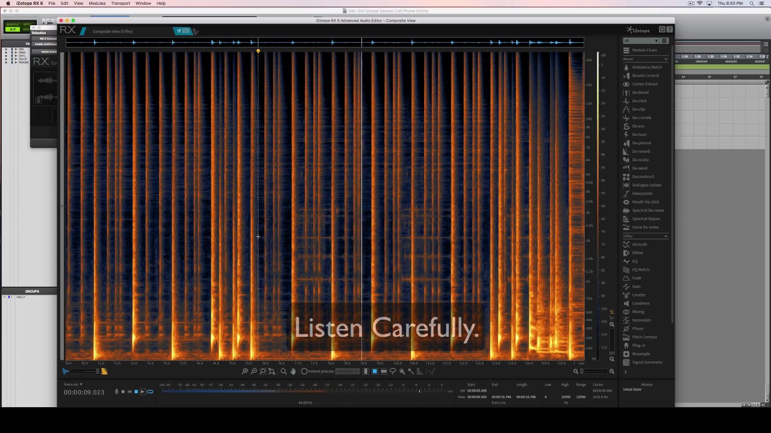Open the RX help question-mark button

pos(670,29)
